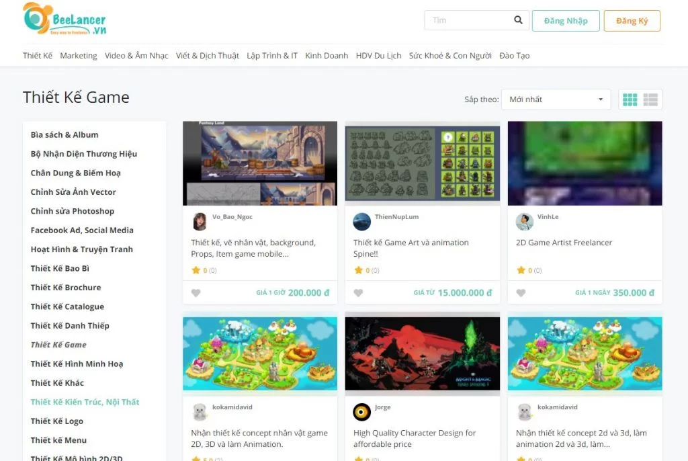Open Vo_Bao_Ngoc's fantasy castle thumbnail
Image resolution: width=688 pixels, height=461 pixels.
(260, 163)
